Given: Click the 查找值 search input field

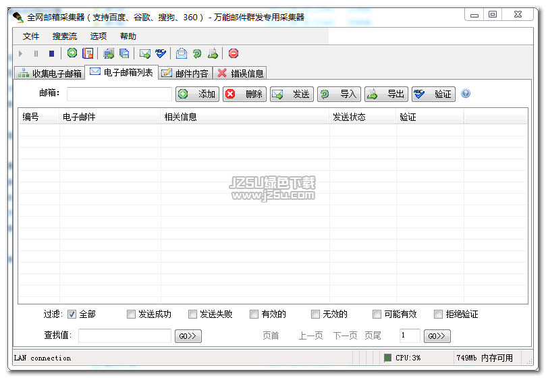Looking at the screenshot, I should [125, 335].
